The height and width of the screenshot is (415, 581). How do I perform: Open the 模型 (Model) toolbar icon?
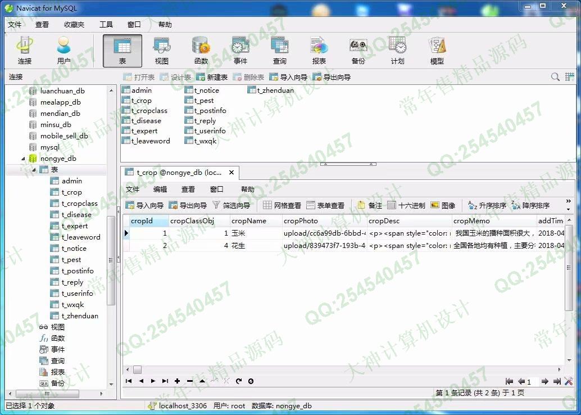(437, 51)
